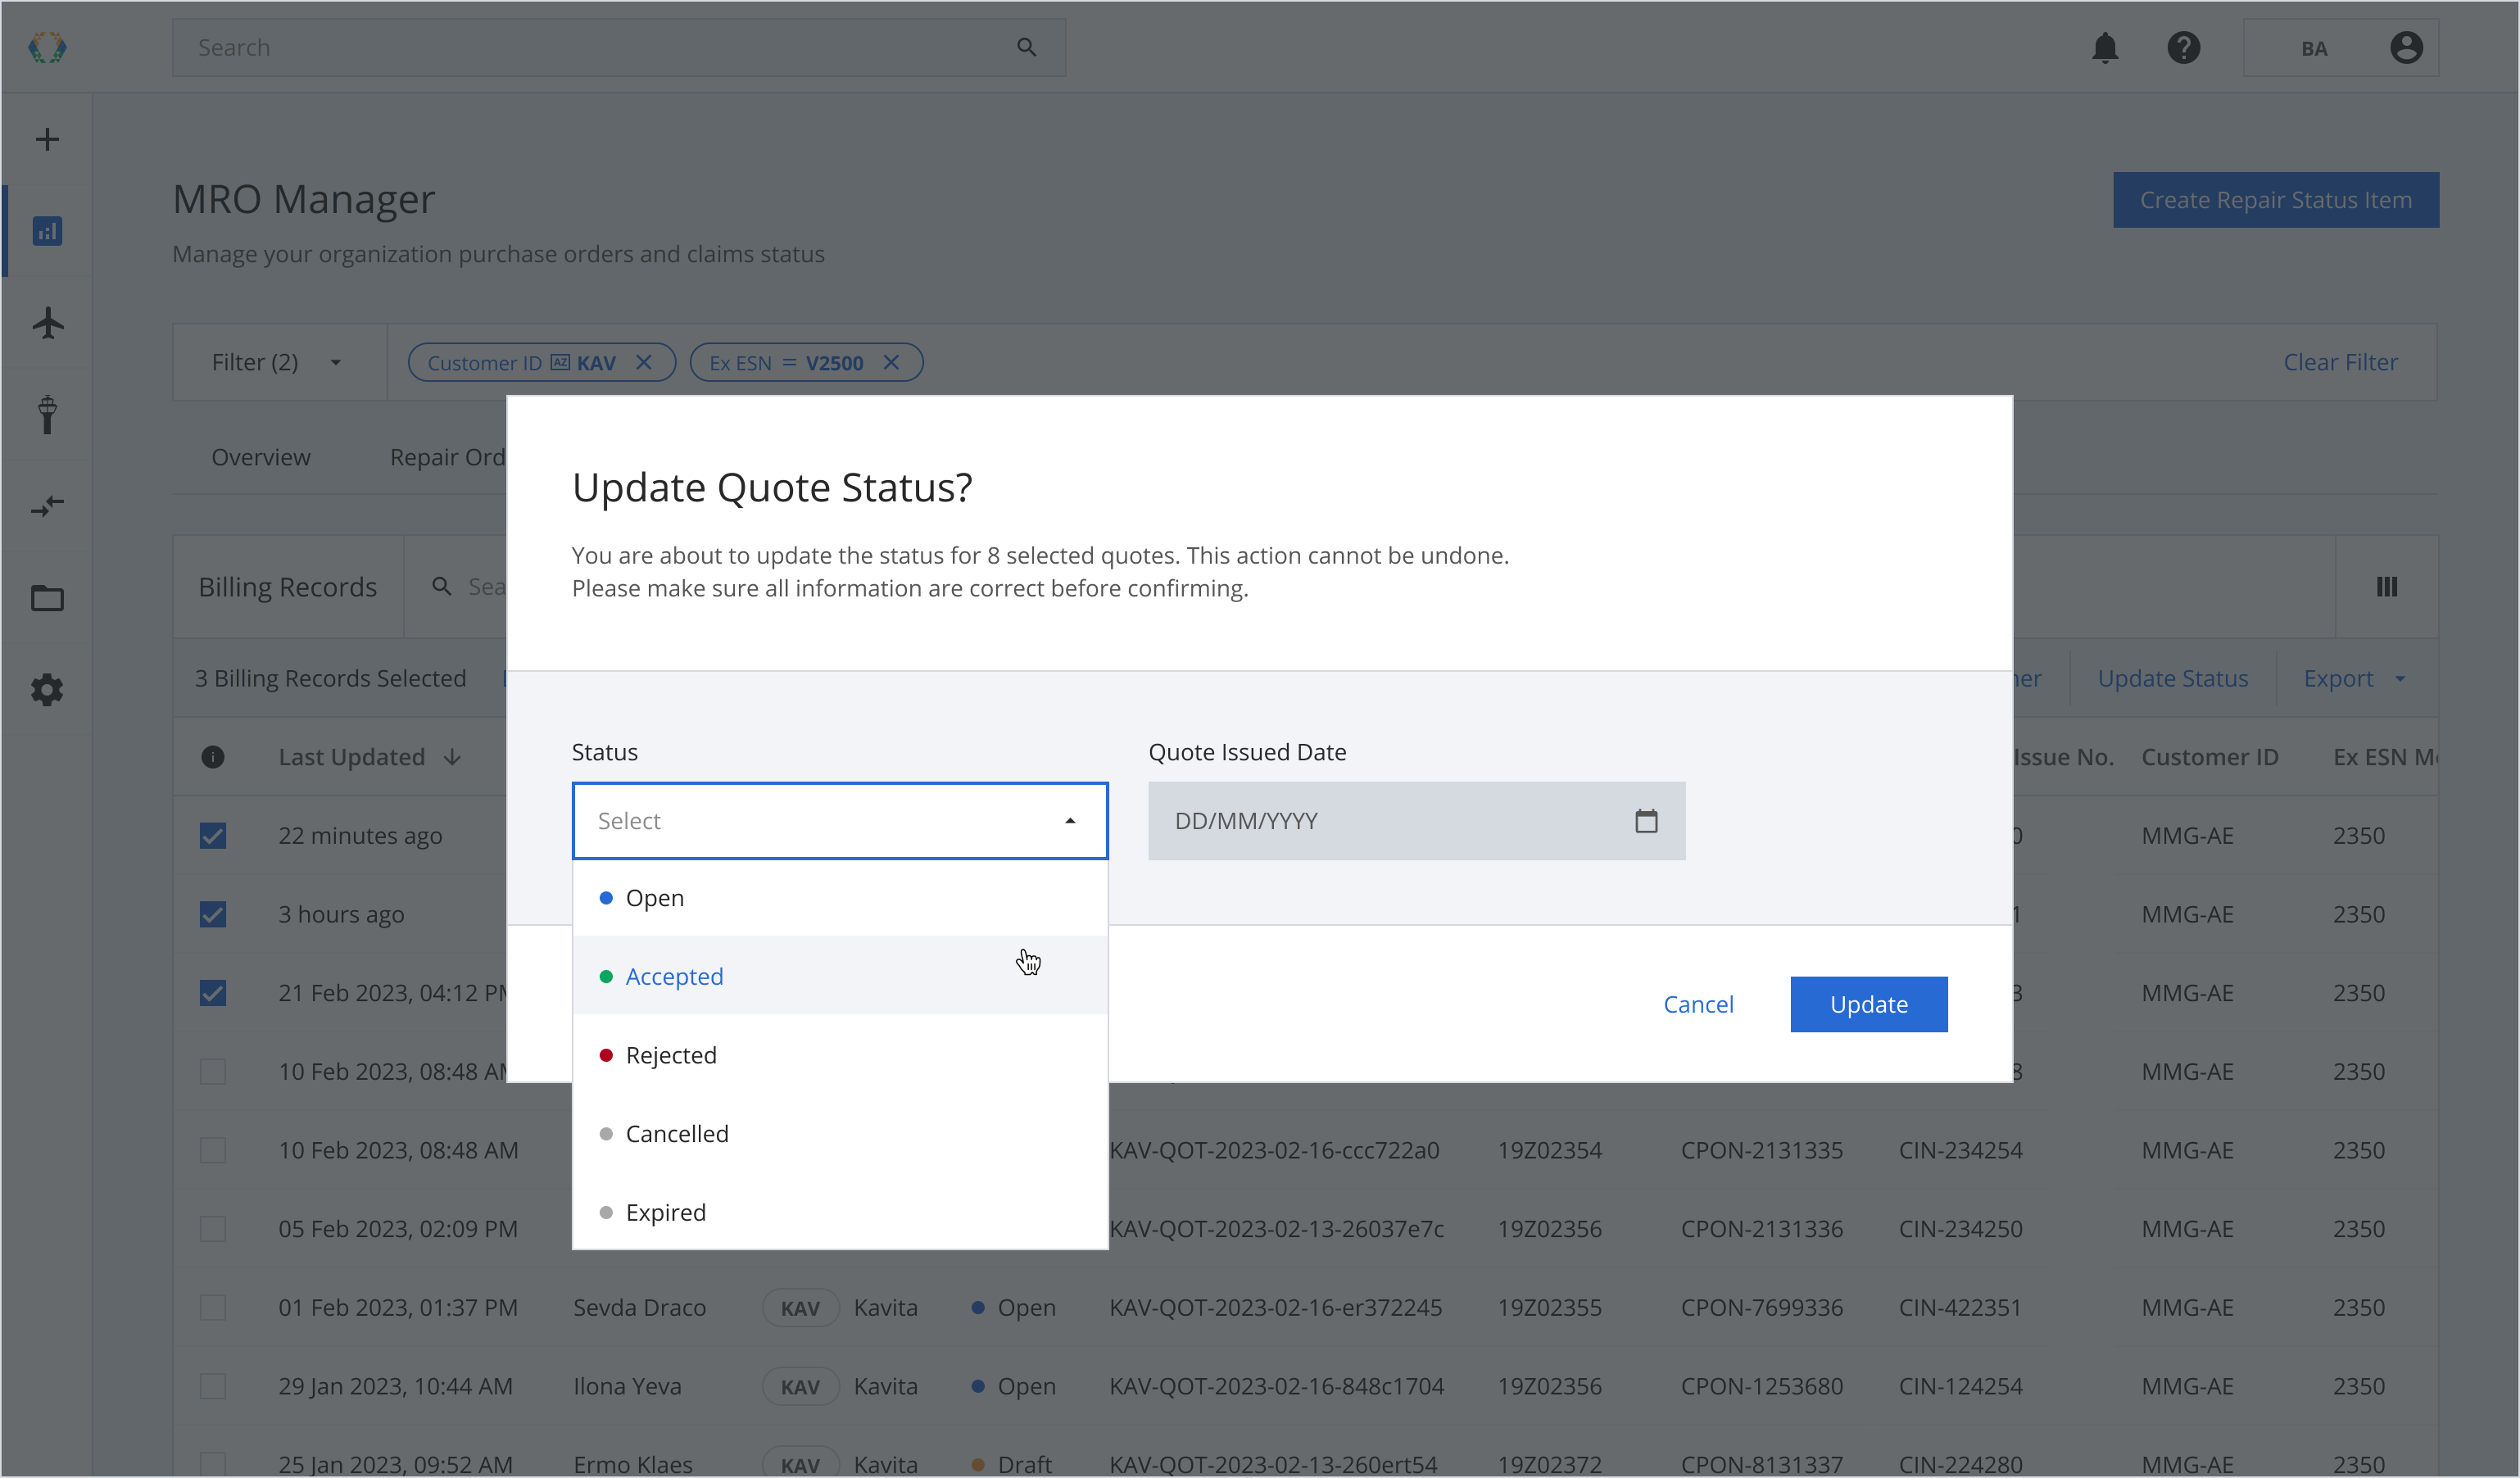Image resolution: width=2520 pixels, height=1478 pixels.
Task: Open the calendar icon in Quote Issued Date
Action: pos(1646,821)
